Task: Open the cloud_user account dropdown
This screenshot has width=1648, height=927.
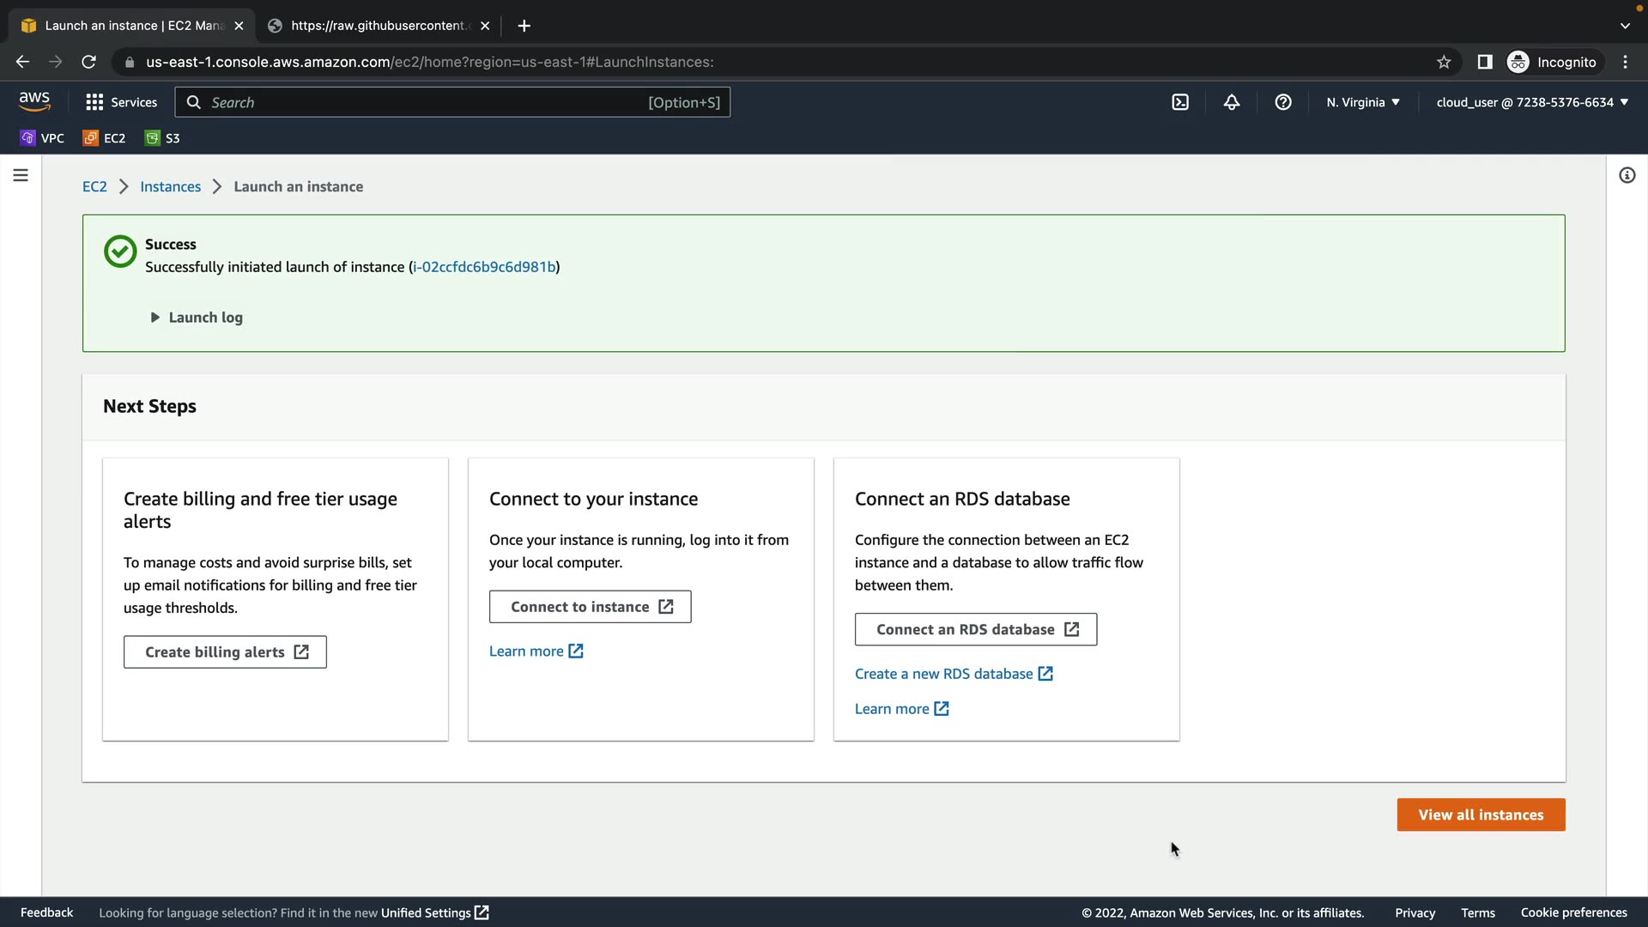Action: click(x=1531, y=102)
